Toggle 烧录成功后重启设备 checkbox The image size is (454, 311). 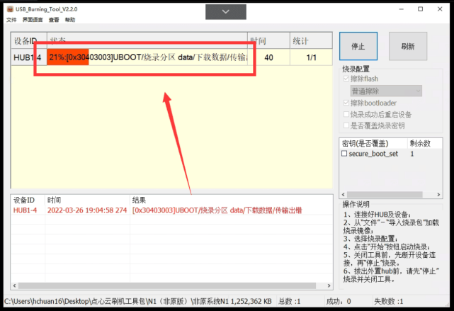(346, 114)
